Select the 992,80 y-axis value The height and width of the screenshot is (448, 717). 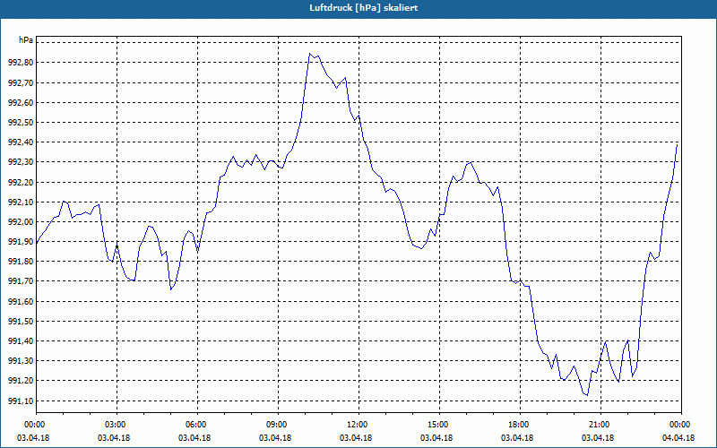point(21,63)
